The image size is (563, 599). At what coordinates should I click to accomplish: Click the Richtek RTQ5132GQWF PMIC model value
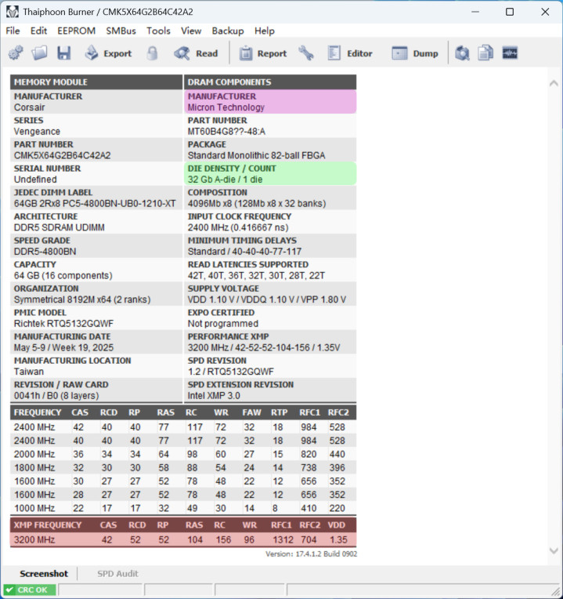[63, 324]
